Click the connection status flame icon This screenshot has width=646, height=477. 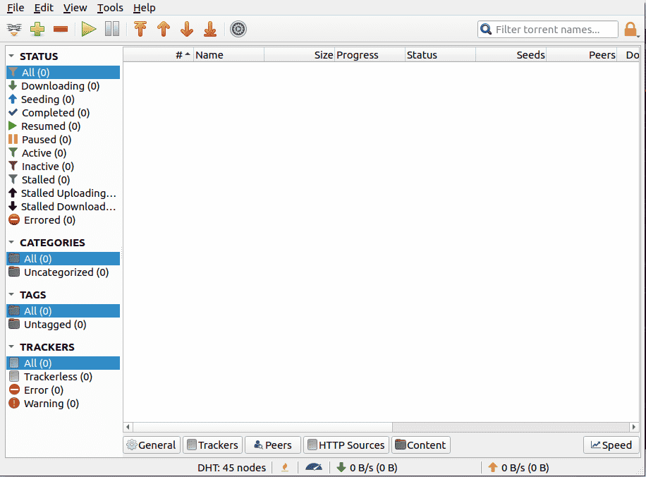coord(285,468)
